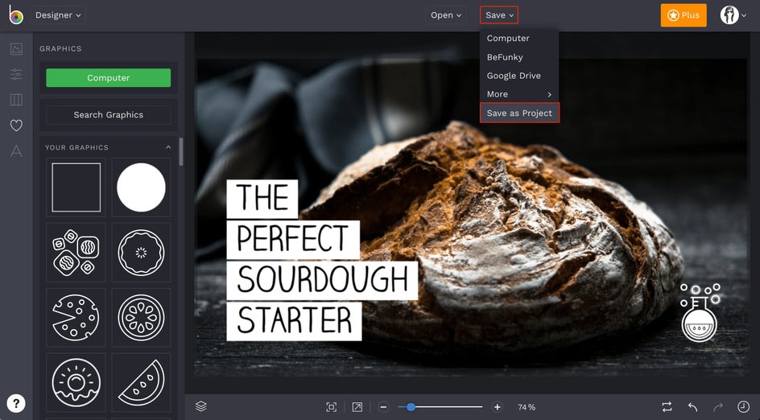Choose Save as Project menu item
The height and width of the screenshot is (420, 760).
[x=519, y=113]
